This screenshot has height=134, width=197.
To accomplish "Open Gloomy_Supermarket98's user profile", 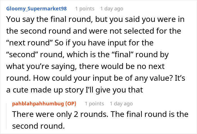I will tap(37, 9).
